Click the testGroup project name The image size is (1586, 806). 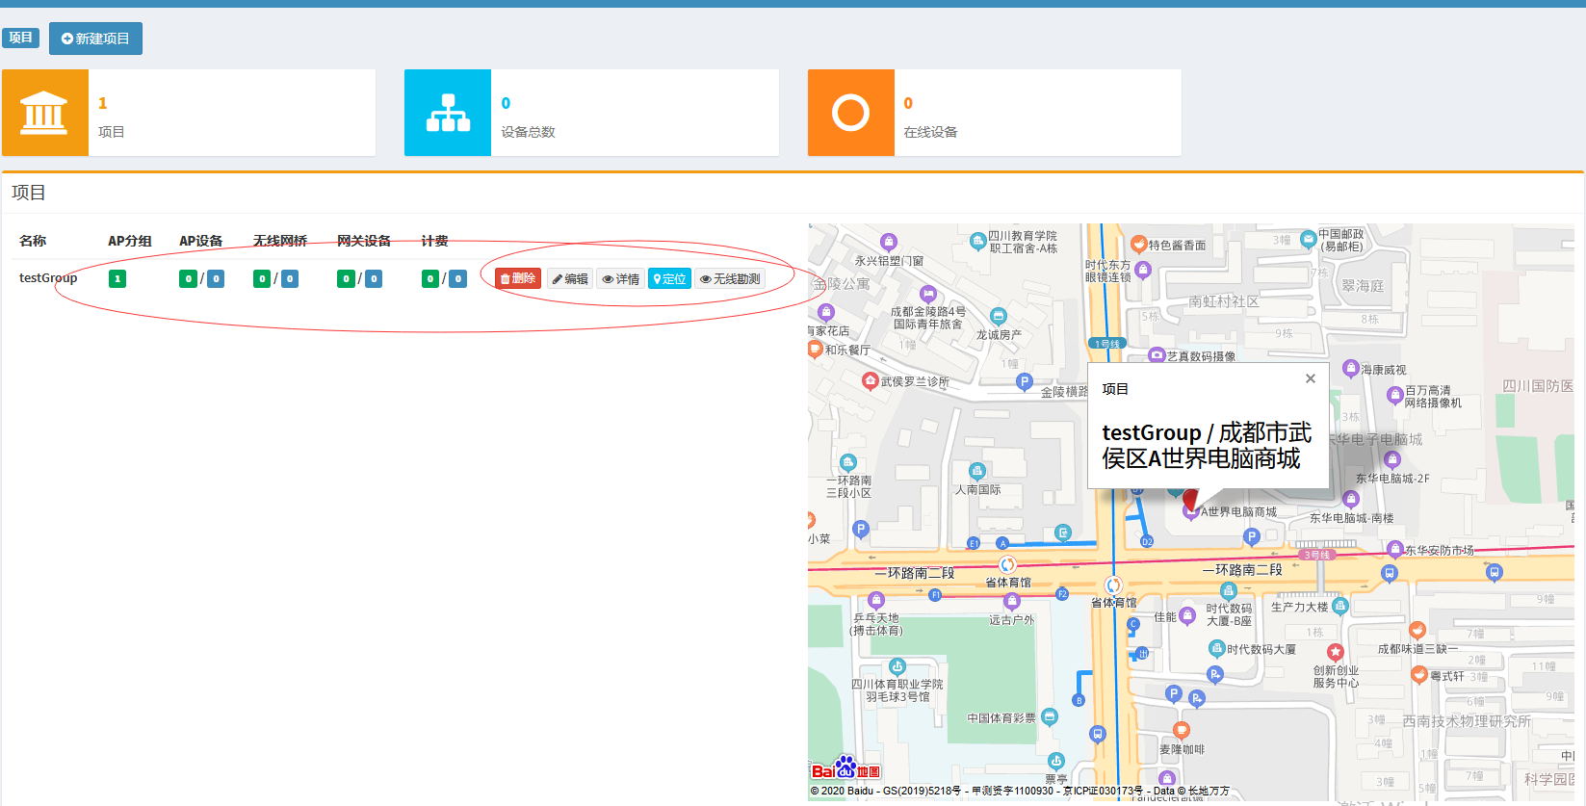(48, 278)
